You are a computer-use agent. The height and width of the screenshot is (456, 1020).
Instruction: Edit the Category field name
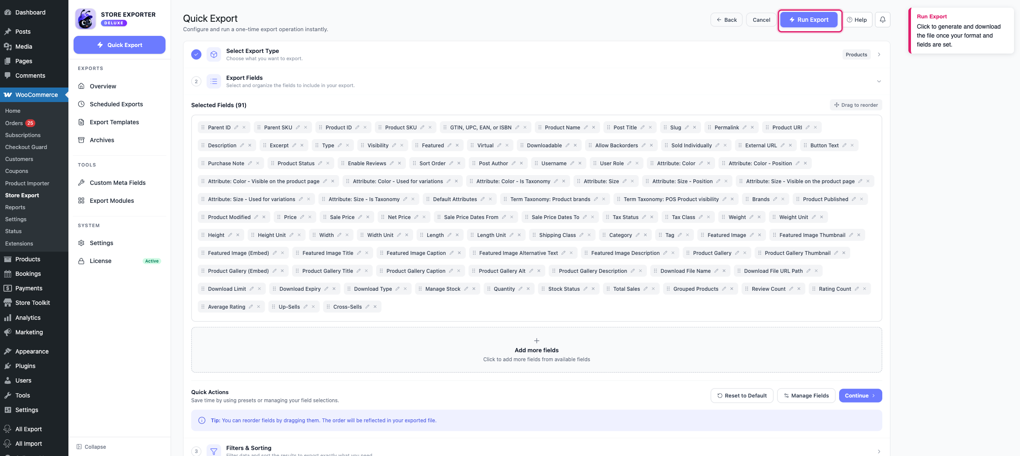638,235
